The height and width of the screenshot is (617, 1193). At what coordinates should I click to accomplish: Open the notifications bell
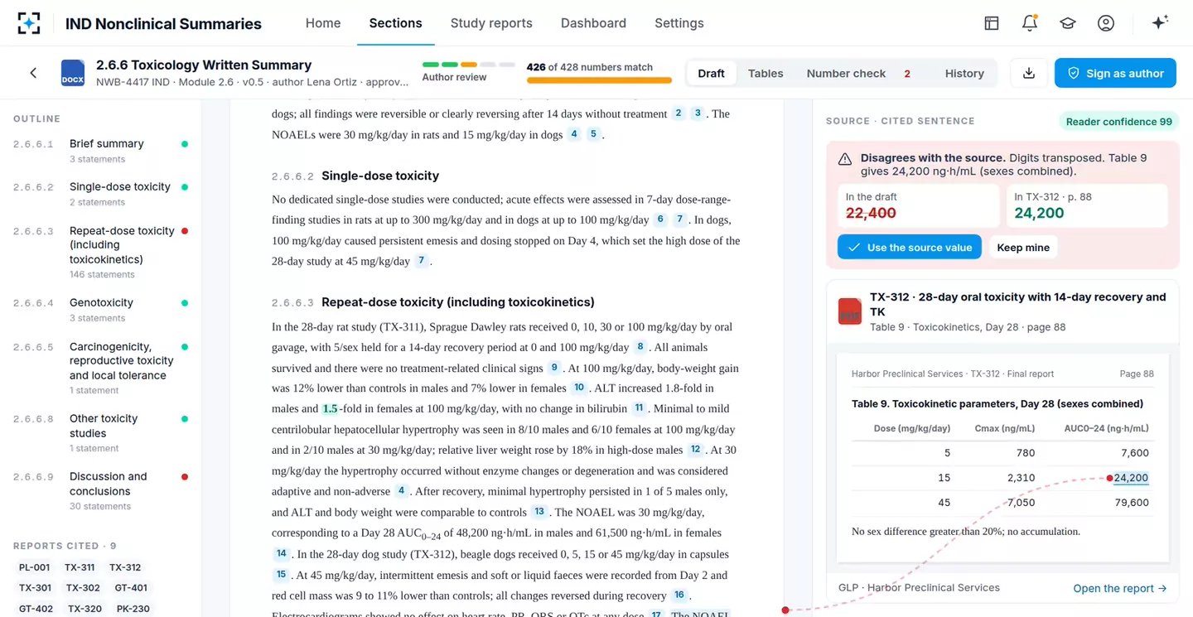point(1030,23)
